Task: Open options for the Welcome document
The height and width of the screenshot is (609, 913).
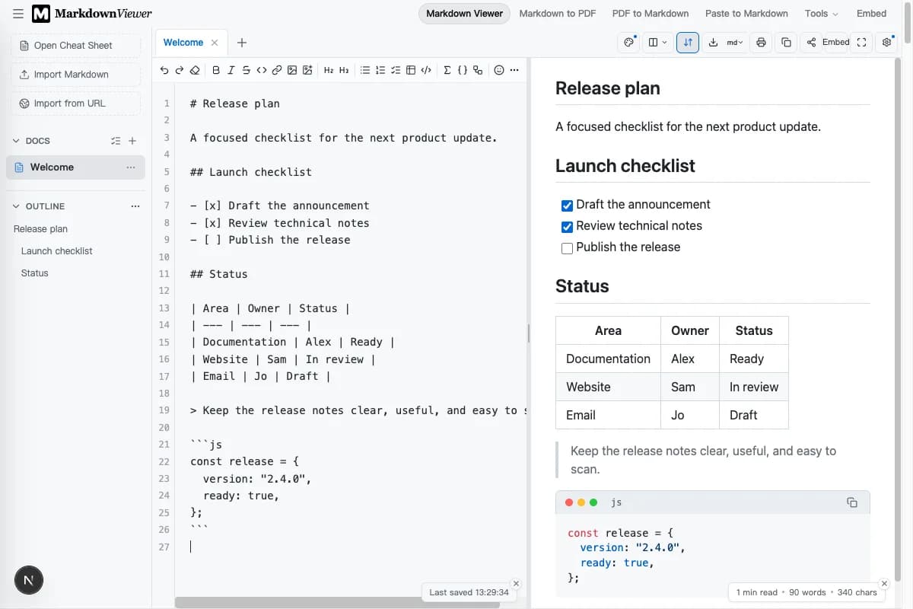Action: click(x=131, y=167)
